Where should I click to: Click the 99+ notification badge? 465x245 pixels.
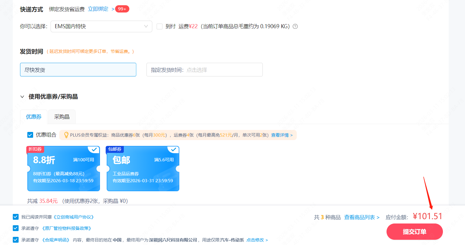point(122,9)
